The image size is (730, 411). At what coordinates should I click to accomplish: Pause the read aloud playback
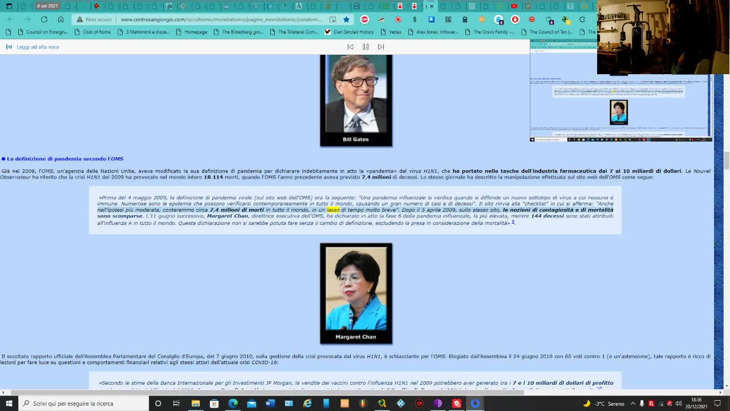(366, 47)
